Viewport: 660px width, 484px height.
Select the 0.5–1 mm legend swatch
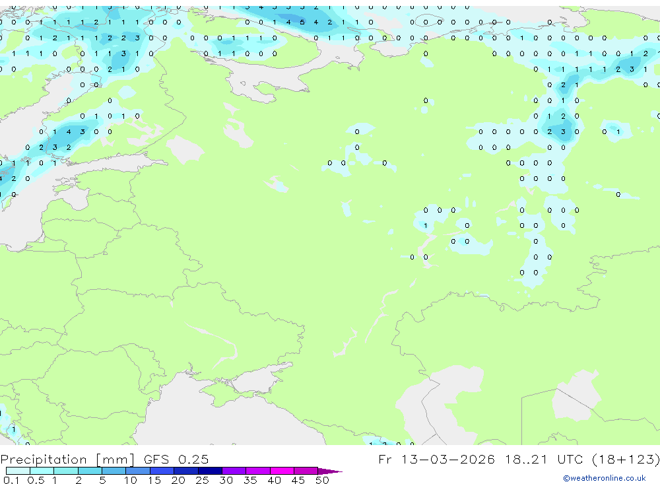tap(42, 471)
